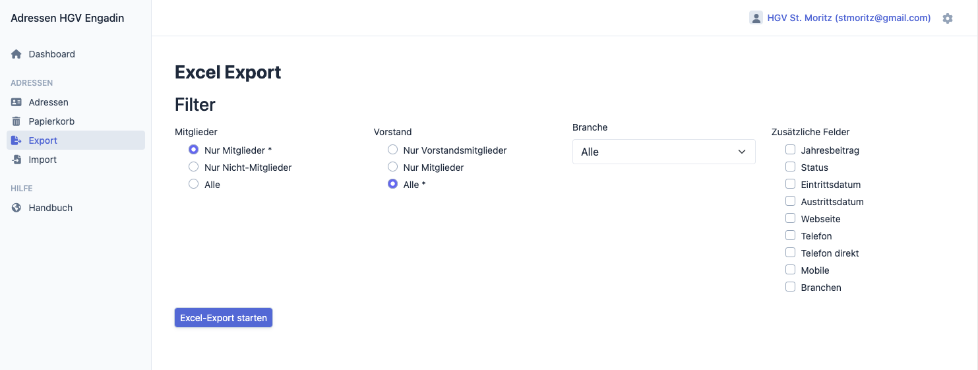Screen dimensions: 978x370
Task: Click the Branche dropdown chevron arrow
Action: point(742,152)
